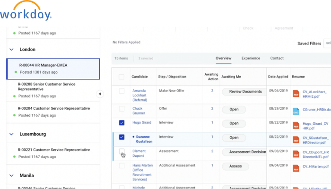This screenshot has width=331, height=189.
Task: Toggle the select-all candidates header checkbox
Action: pyautogui.click(x=122, y=77)
